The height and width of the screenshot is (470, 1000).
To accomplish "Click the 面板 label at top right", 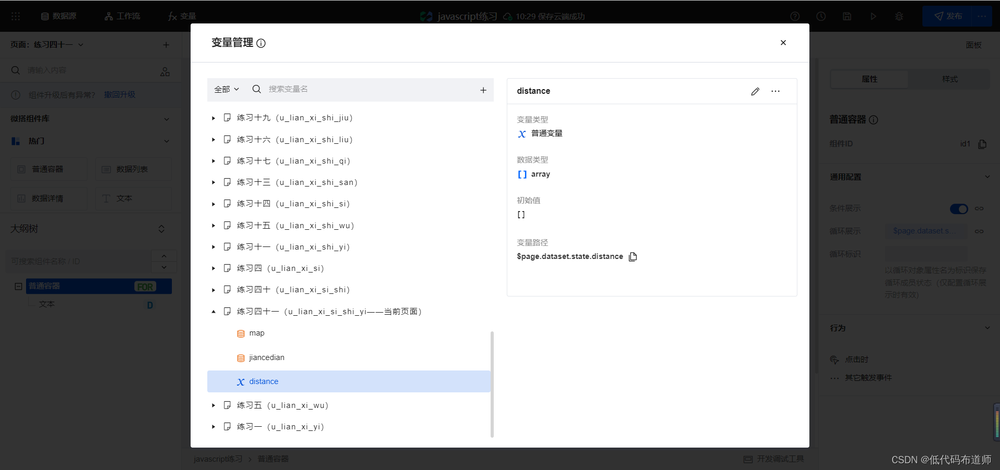I will point(973,45).
